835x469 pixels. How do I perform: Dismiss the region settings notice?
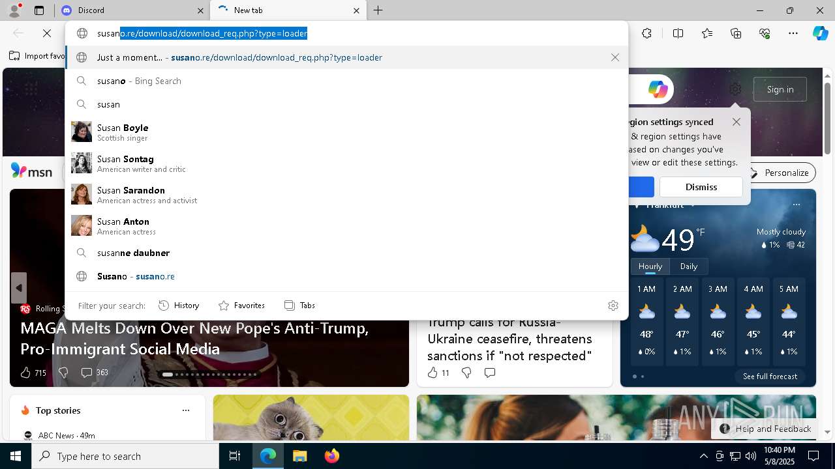[701, 187]
